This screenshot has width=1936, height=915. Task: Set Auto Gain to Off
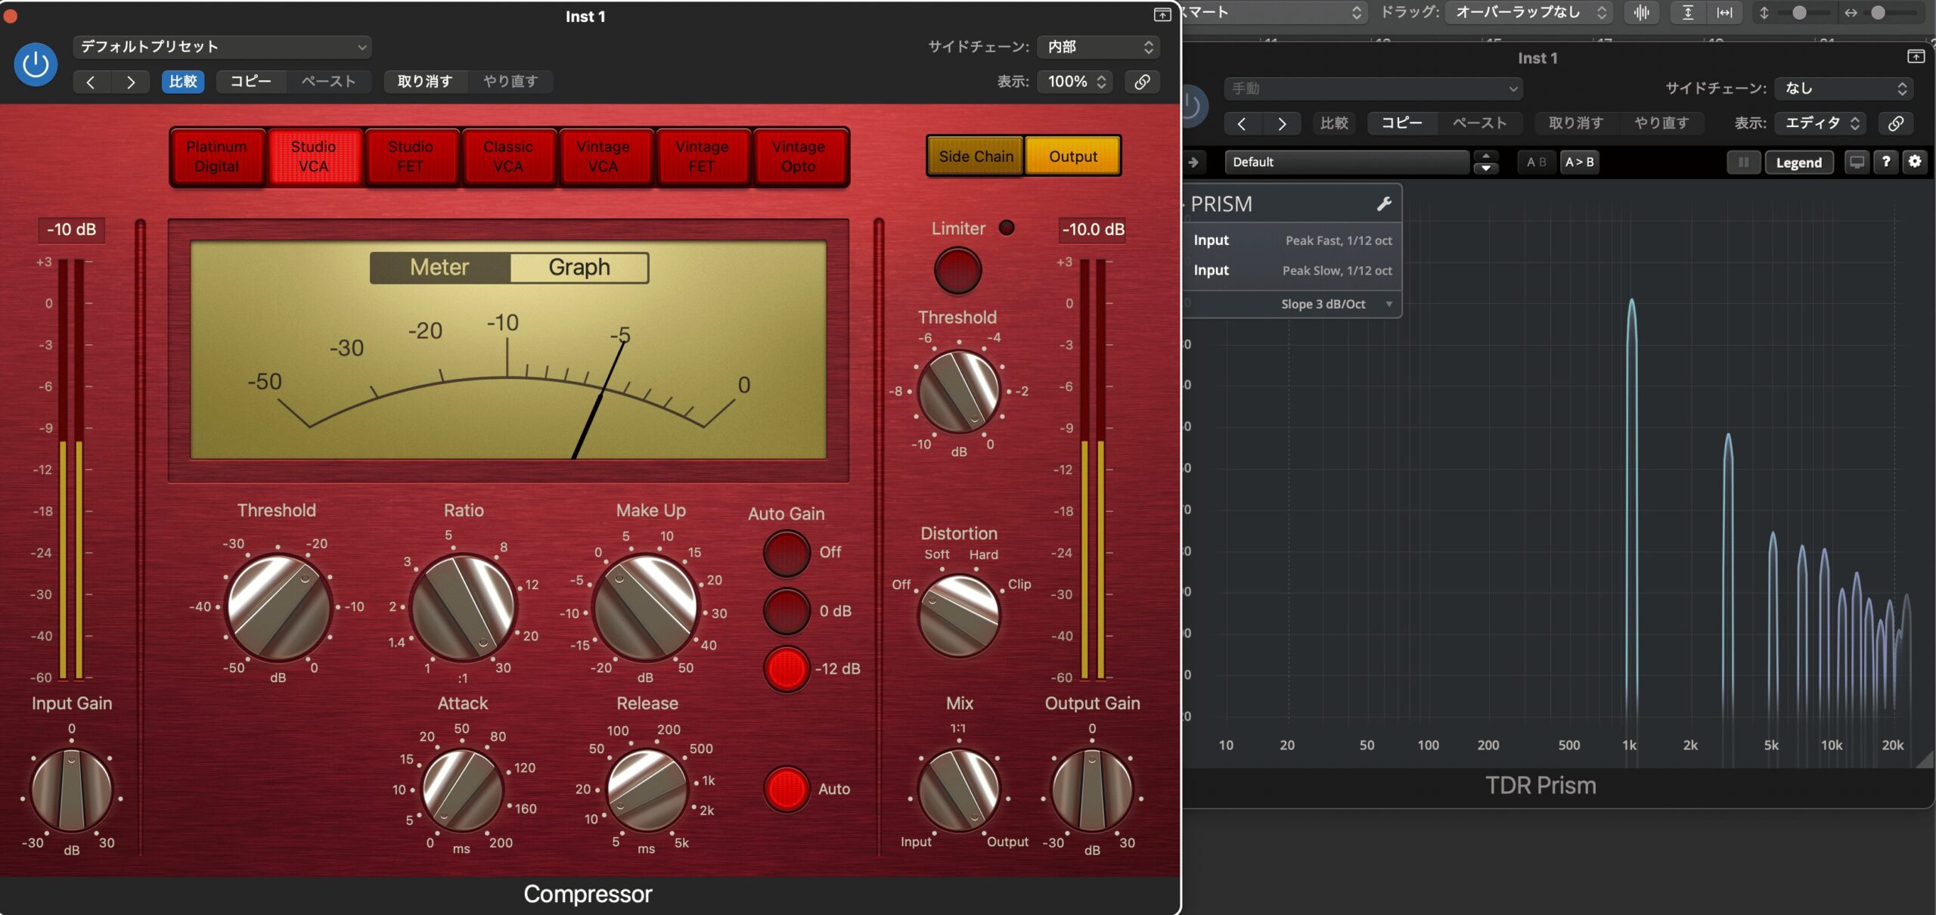[x=786, y=553]
